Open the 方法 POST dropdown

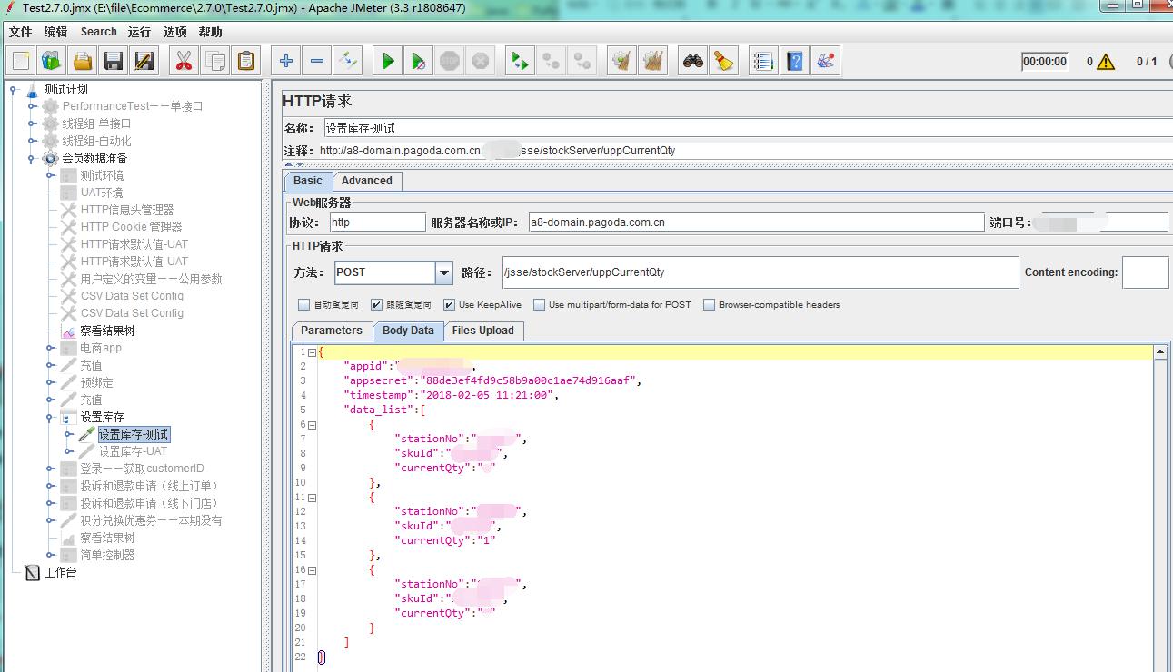pos(444,272)
